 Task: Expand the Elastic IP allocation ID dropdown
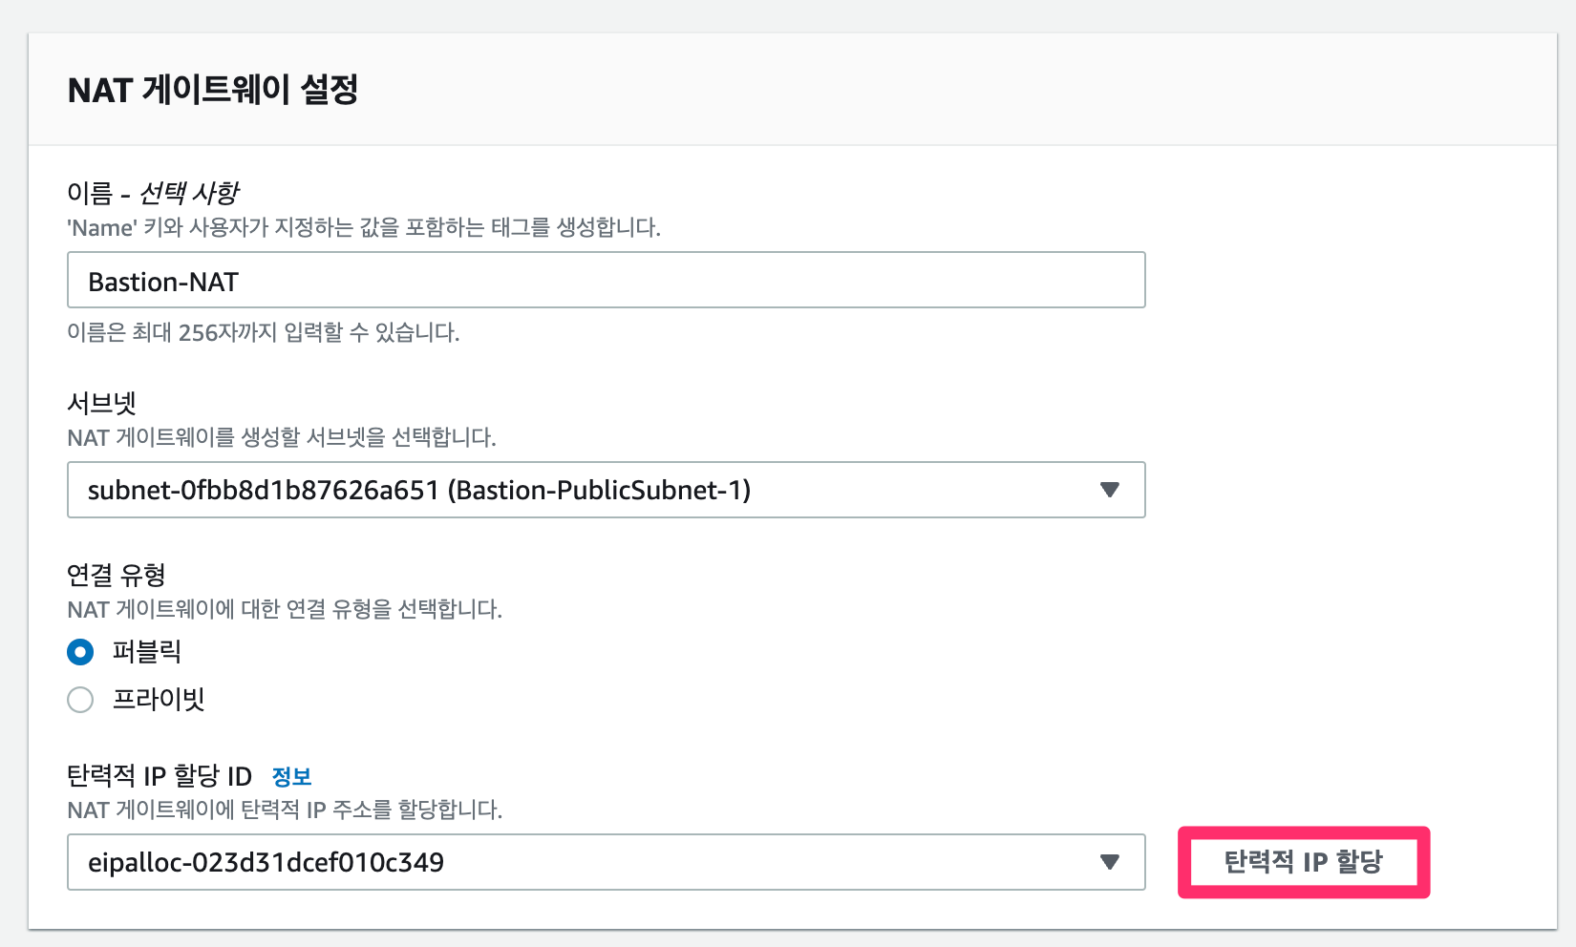coord(1108,861)
